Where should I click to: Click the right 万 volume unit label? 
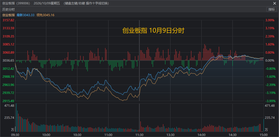(x=267, y=130)
